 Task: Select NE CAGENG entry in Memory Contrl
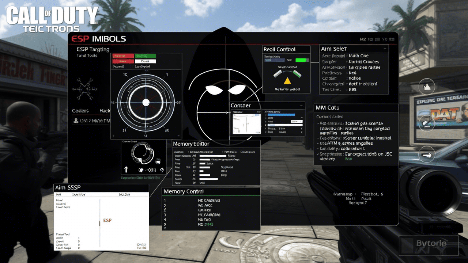tap(209, 201)
